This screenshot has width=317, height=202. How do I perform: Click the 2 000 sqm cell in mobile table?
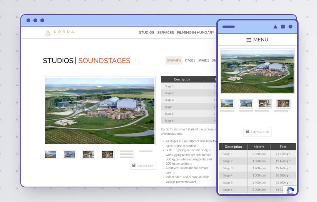259,154
